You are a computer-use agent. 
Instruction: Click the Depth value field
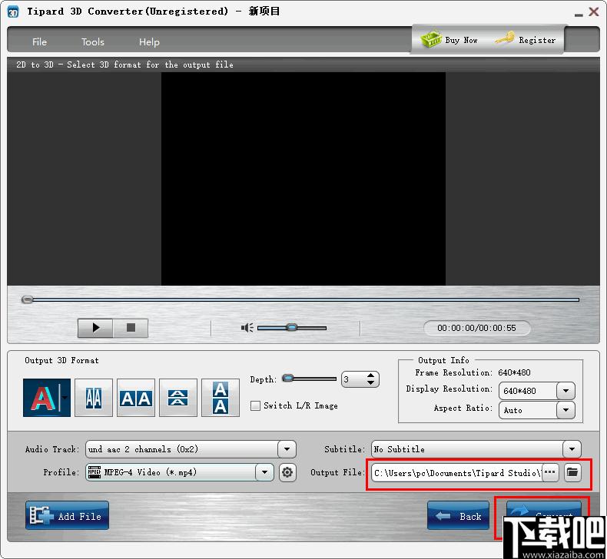pyautogui.click(x=353, y=379)
